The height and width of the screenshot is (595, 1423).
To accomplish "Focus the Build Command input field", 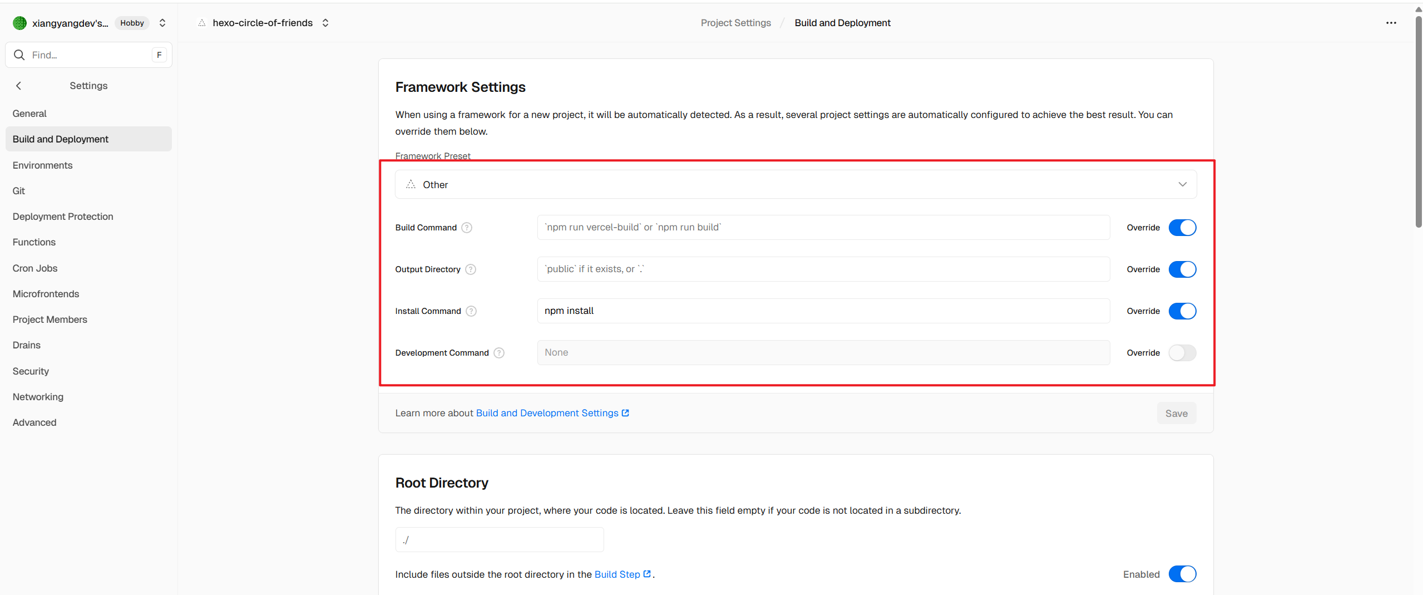I will tap(823, 228).
